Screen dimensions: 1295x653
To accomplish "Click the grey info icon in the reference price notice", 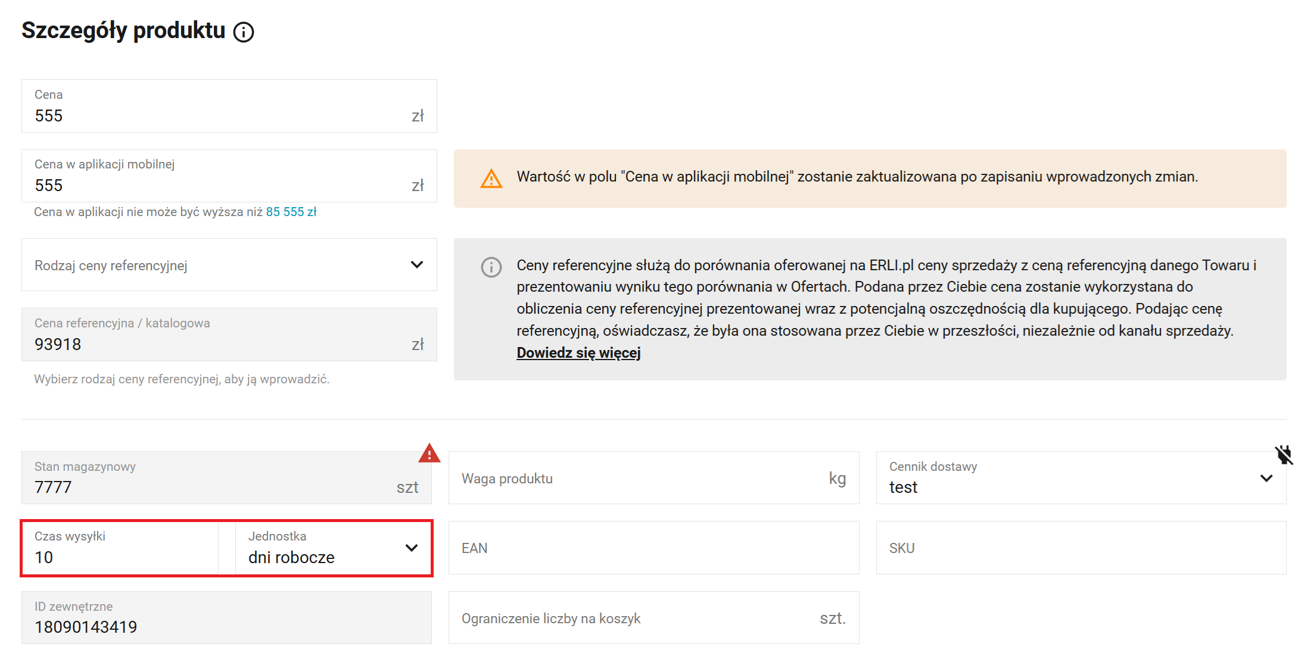I will (491, 267).
